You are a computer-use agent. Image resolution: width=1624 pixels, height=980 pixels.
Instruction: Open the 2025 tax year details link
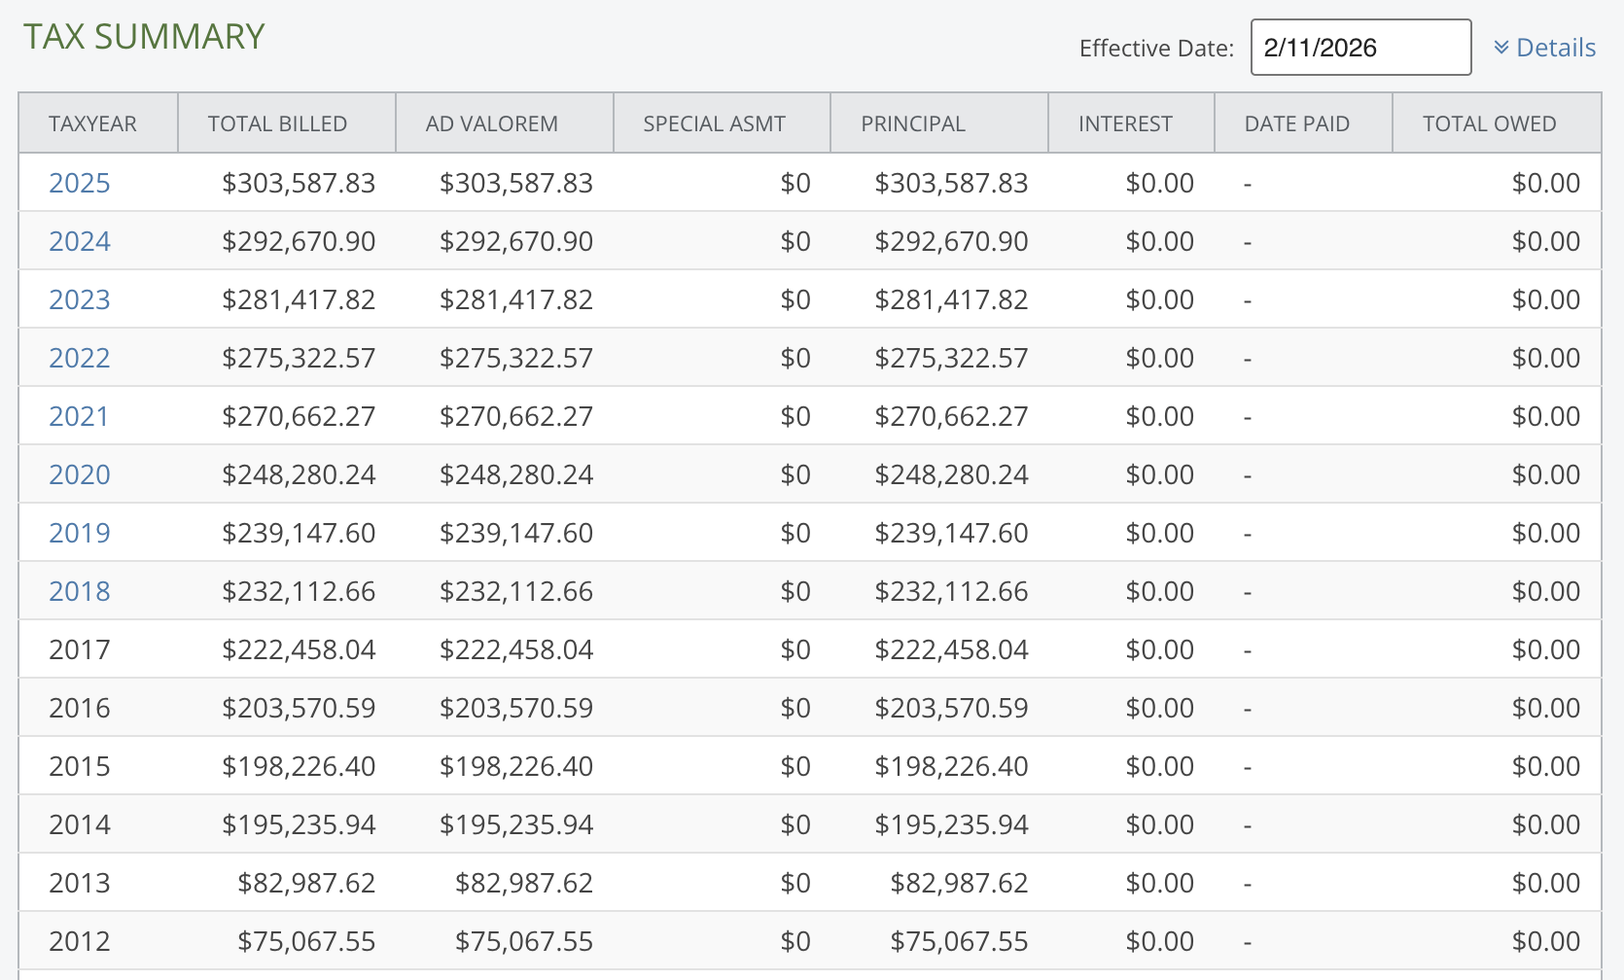[79, 182]
